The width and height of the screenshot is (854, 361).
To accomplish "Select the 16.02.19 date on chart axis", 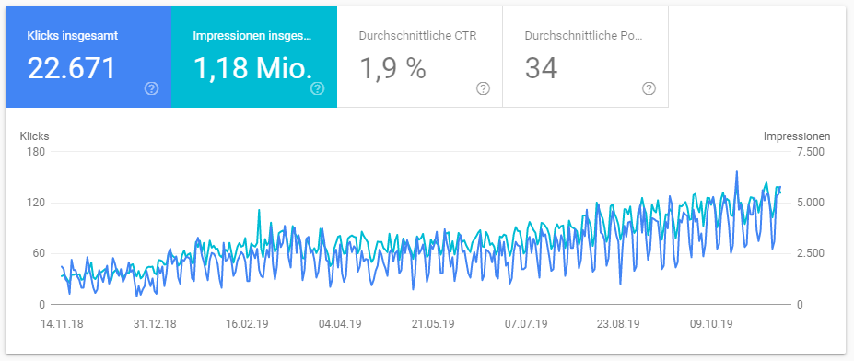I will [x=248, y=324].
